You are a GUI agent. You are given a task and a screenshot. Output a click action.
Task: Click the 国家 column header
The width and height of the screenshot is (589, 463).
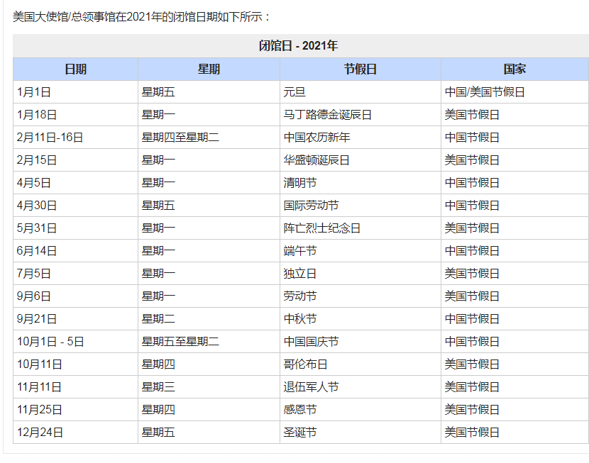coord(514,69)
